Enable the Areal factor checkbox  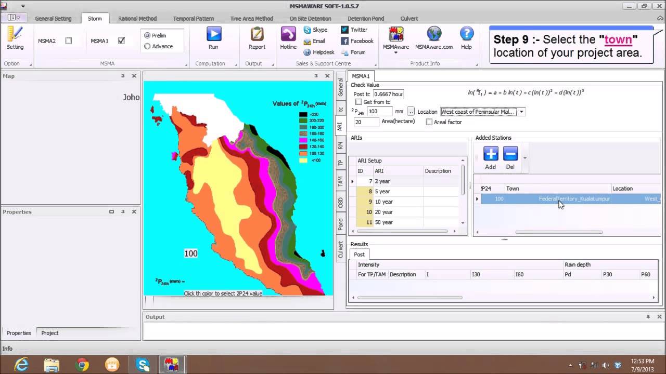click(x=429, y=122)
